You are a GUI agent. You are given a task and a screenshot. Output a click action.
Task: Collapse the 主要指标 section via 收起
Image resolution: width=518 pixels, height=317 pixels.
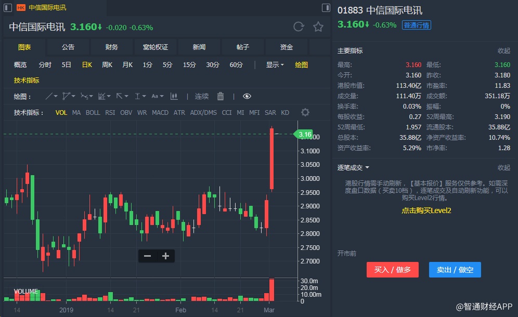pos(504,50)
